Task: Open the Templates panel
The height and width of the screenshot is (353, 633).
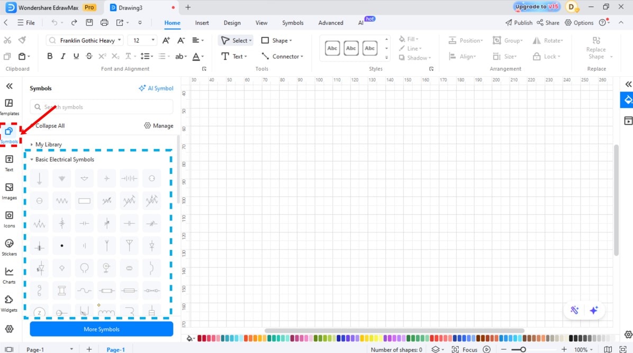Action: click(10, 105)
